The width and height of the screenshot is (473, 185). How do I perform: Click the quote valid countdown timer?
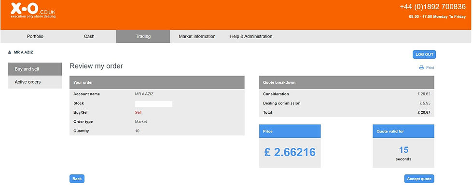tap(403, 146)
